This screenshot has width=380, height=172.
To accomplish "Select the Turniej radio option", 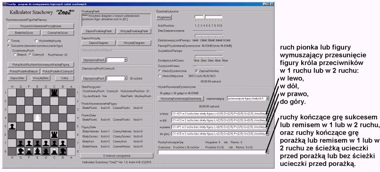I will (9, 41).
